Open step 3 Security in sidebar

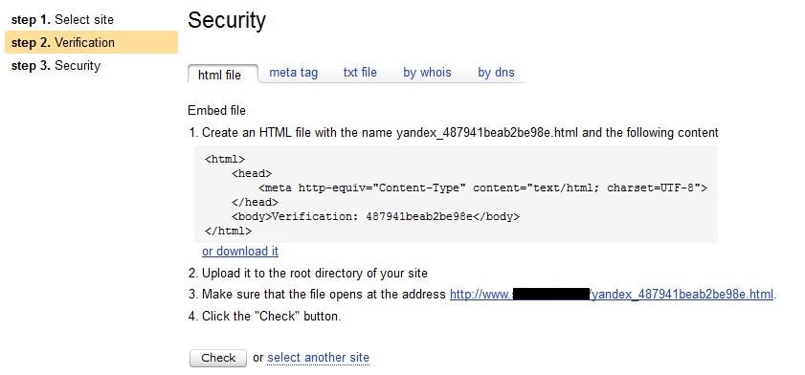pos(56,66)
